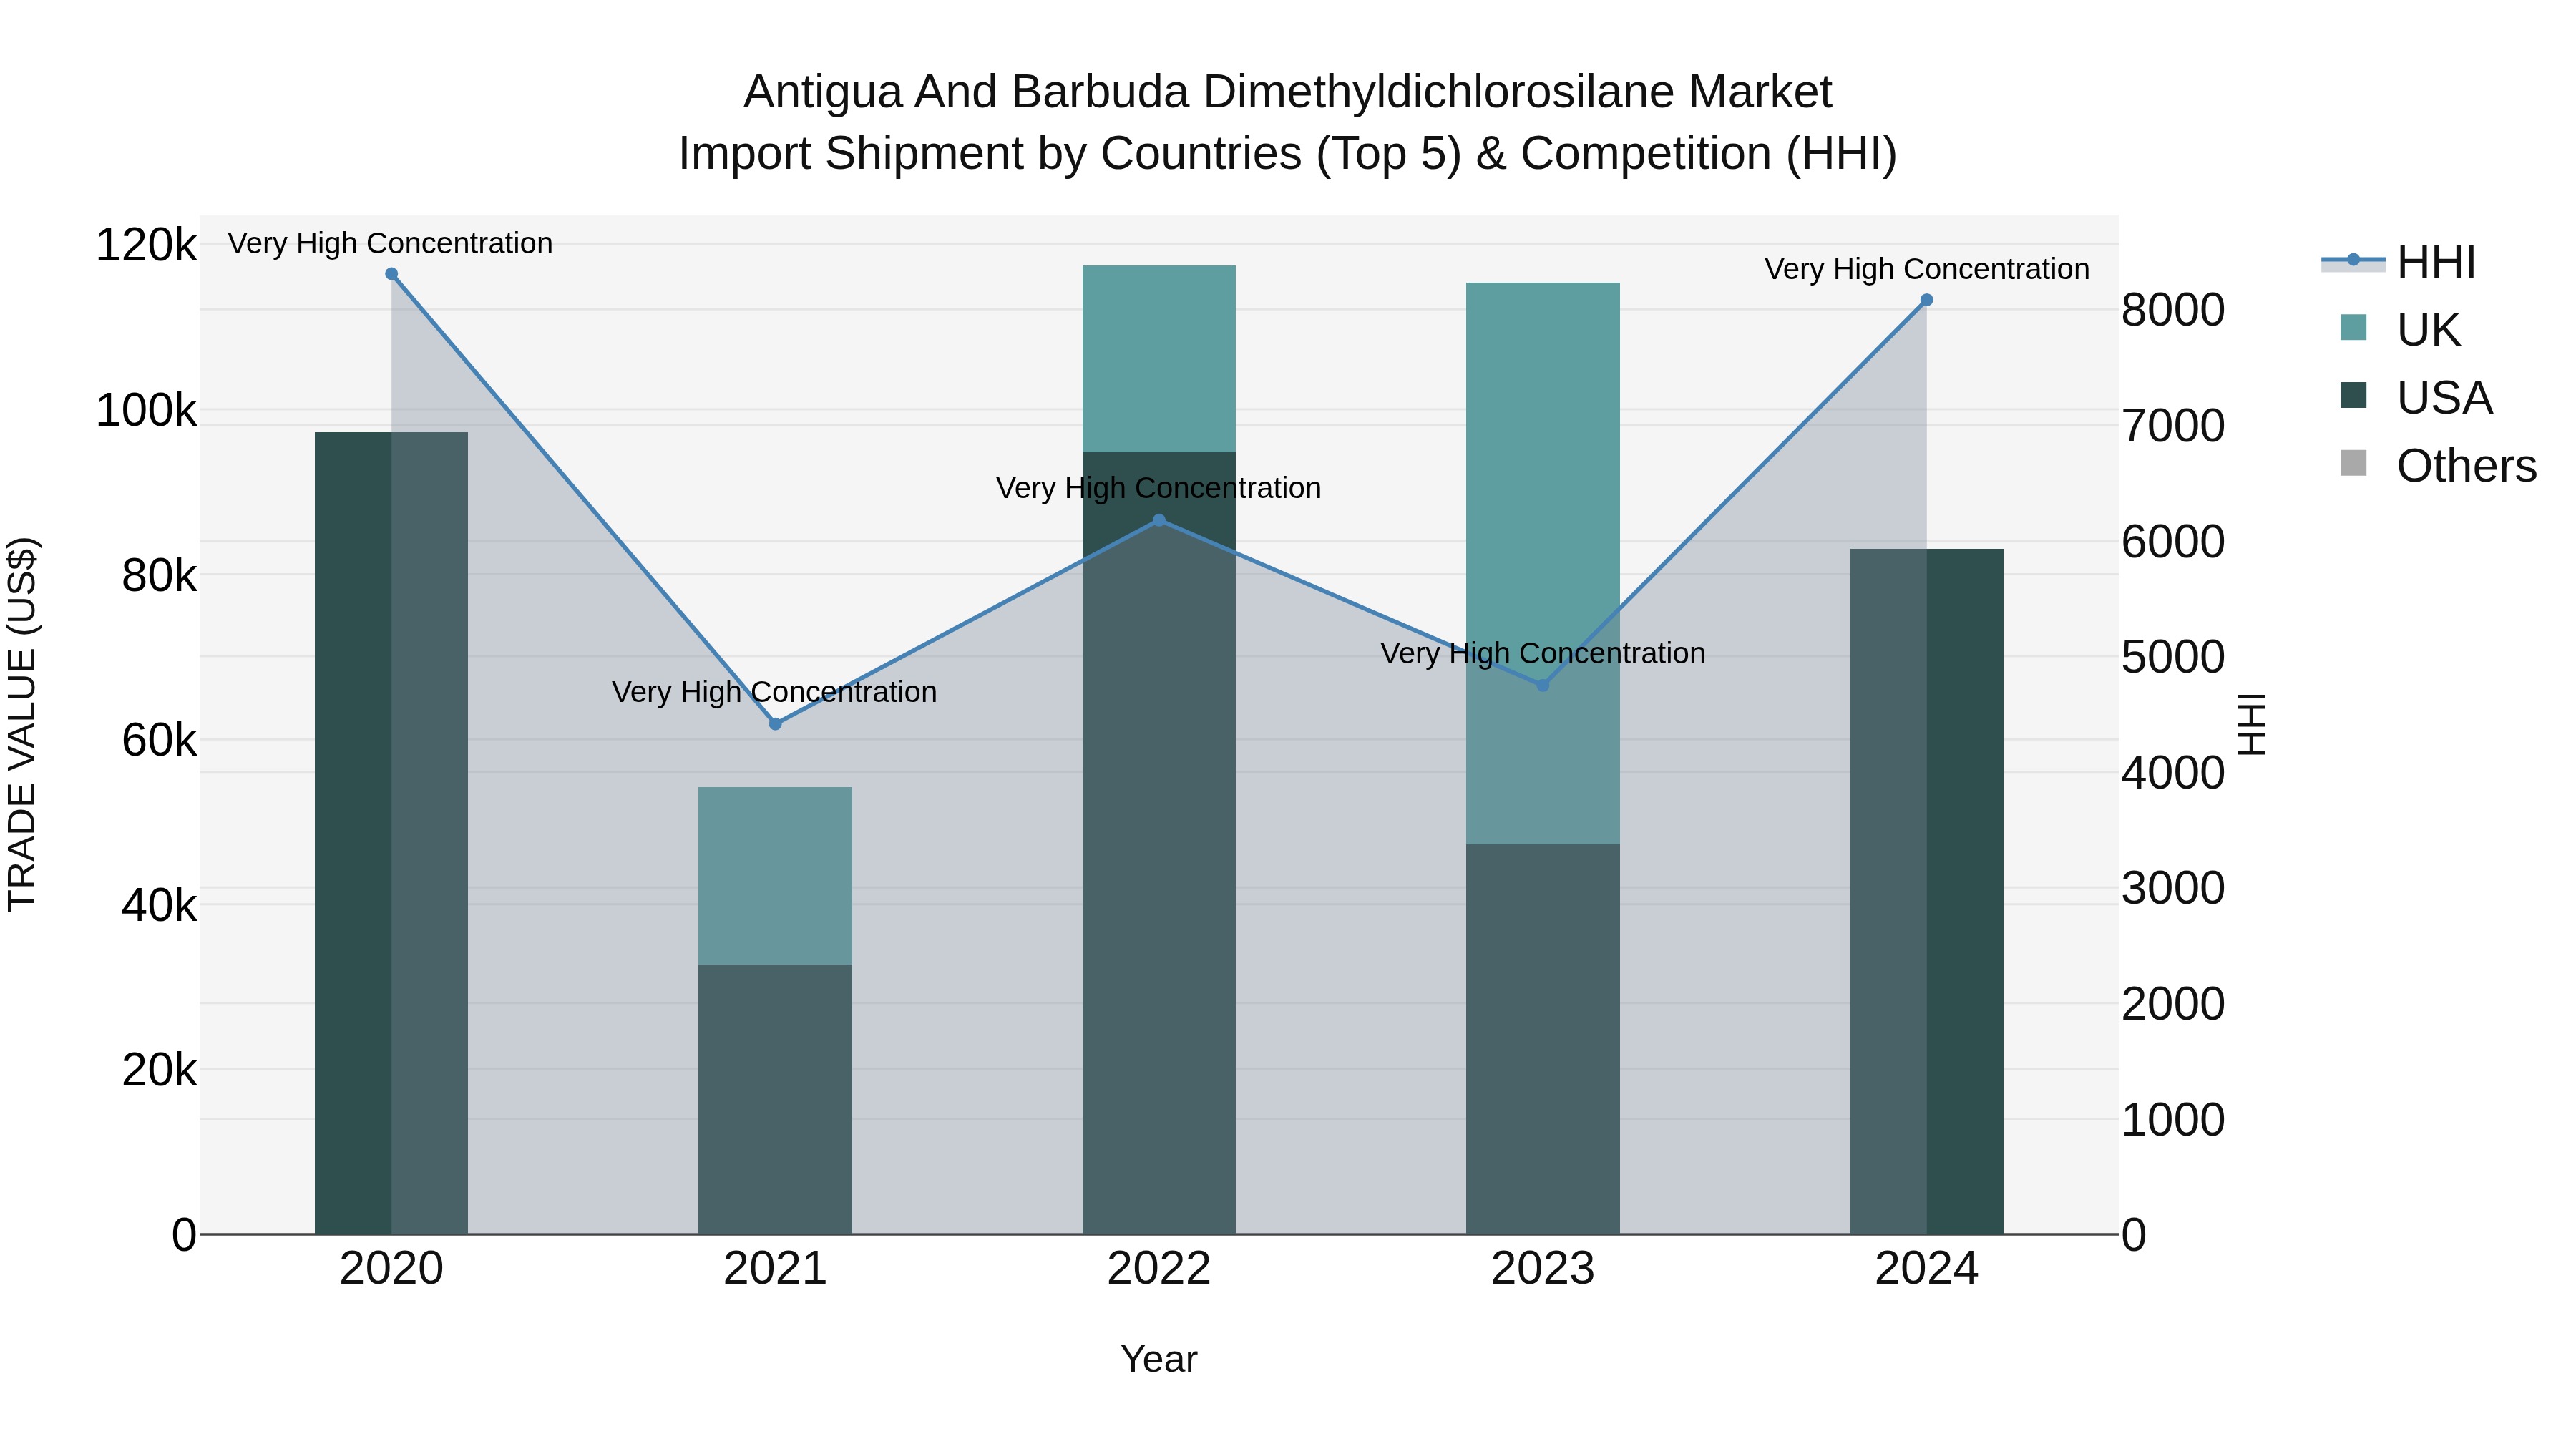This screenshot has height=1449, width=2576.
Task: Click the Year axis title
Action: pyautogui.click(x=1159, y=1360)
